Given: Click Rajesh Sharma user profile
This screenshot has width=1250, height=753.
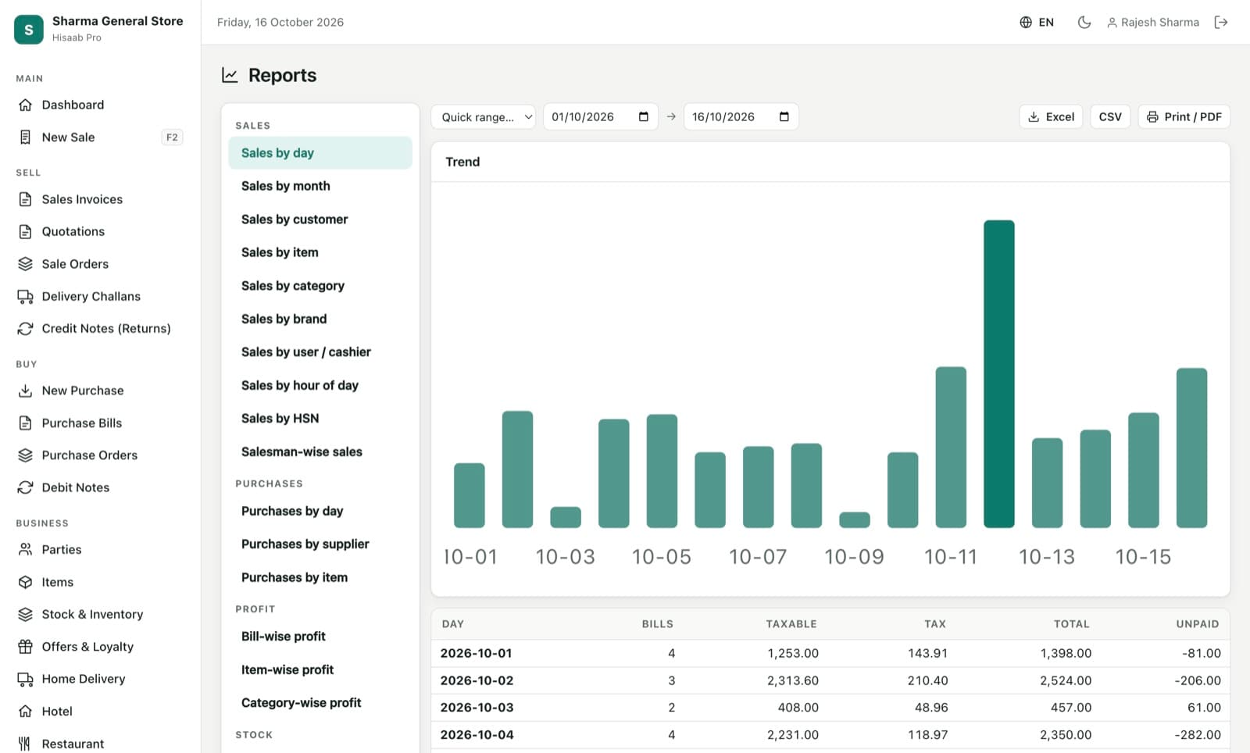Looking at the screenshot, I should click(1153, 22).
